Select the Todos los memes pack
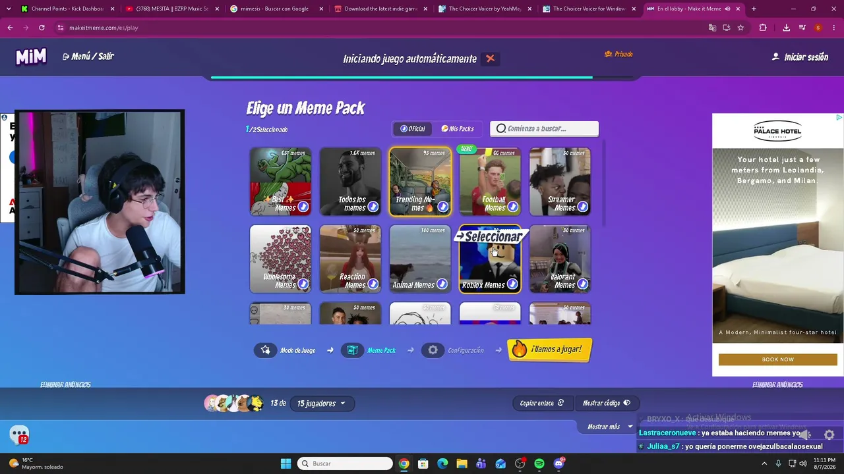The image size is (844, 474). coord(350,182)
